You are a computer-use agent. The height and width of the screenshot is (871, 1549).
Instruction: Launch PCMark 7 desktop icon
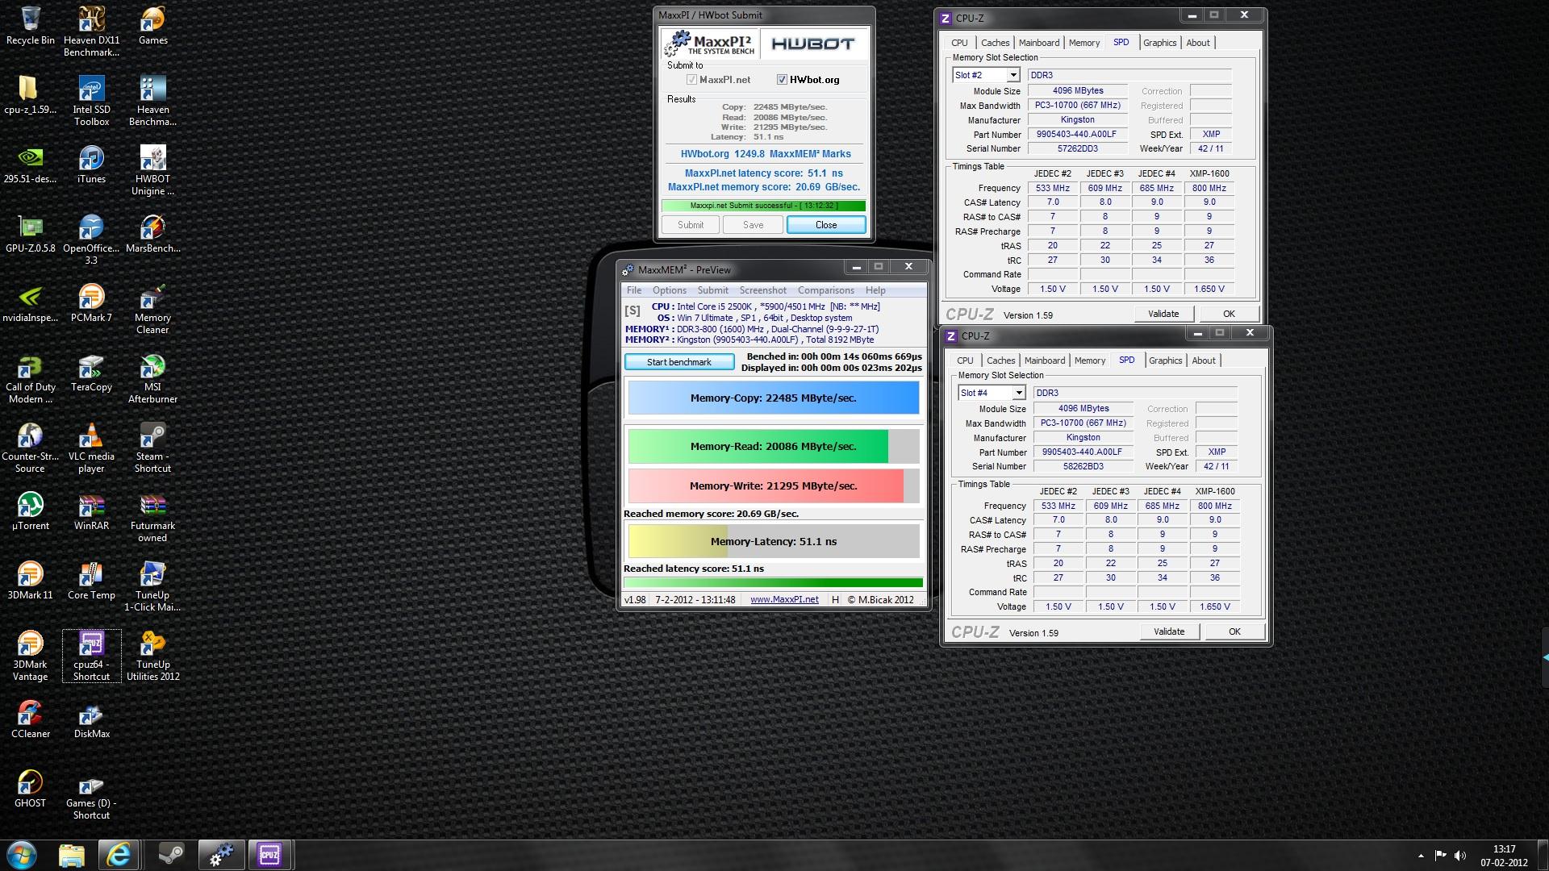(x=91, y=303)
